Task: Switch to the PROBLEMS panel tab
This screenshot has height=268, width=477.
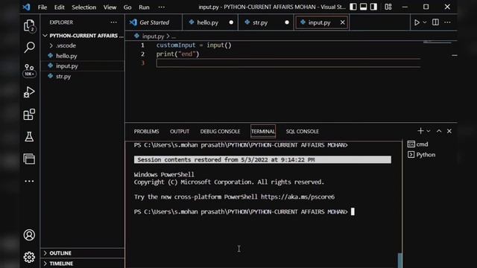Action: click(x=146, y=131)
